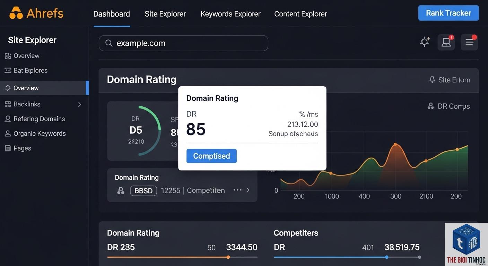Open the hamburger menu icon
This screenshot has width=488, height=266.
469,42
